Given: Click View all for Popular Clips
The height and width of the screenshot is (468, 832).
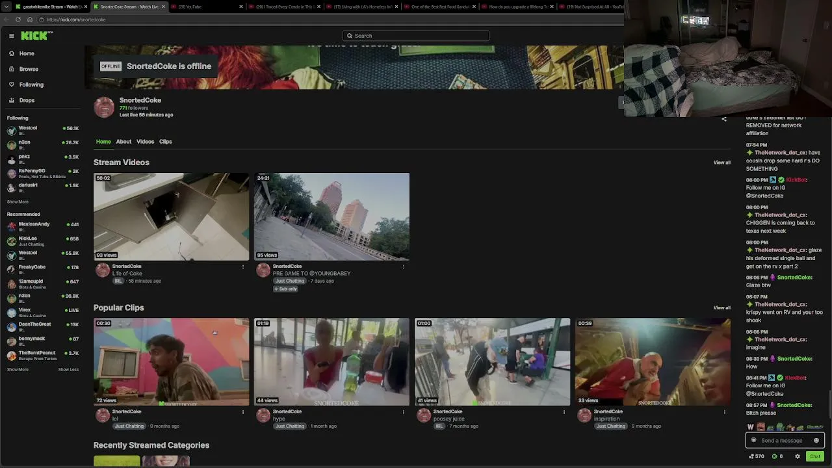Looking at the screenshot, I should click(x=721, y=307).
